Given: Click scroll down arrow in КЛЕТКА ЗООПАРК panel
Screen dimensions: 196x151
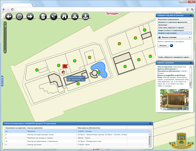Looking at the screenshot, I should [x=191, y=87].
